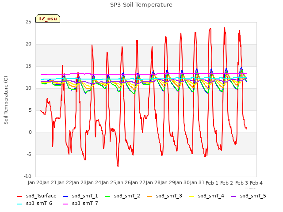
Task: Click the SP3 Soil Temperature chart title
Action: click(x=141, y=5)
